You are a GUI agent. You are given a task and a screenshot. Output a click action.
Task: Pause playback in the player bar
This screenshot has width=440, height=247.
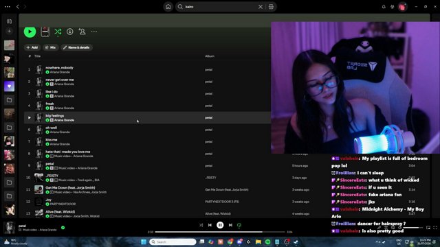(220, 225)
